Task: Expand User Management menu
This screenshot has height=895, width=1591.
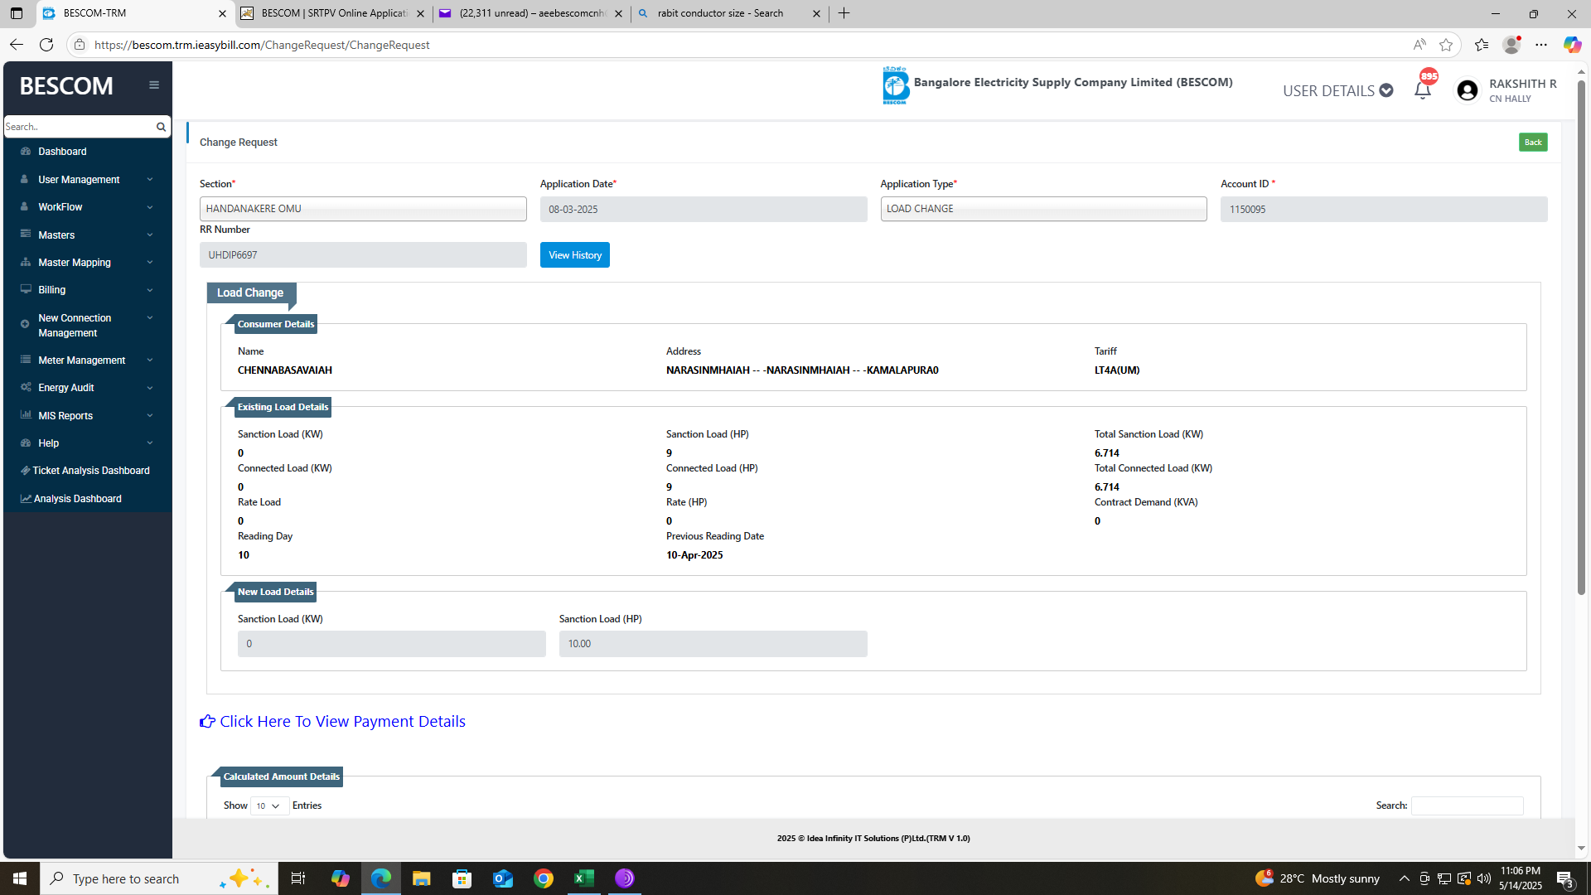Action: (87, 180)
